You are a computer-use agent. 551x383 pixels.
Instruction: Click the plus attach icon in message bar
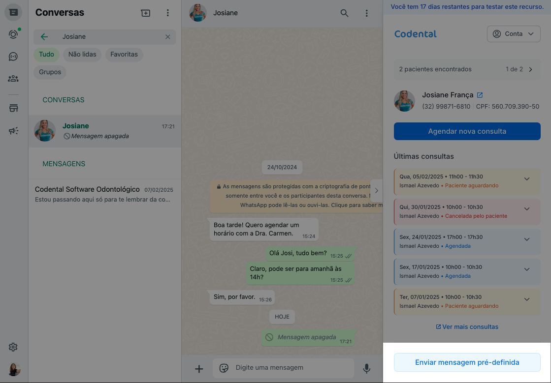tap(199, 369)
